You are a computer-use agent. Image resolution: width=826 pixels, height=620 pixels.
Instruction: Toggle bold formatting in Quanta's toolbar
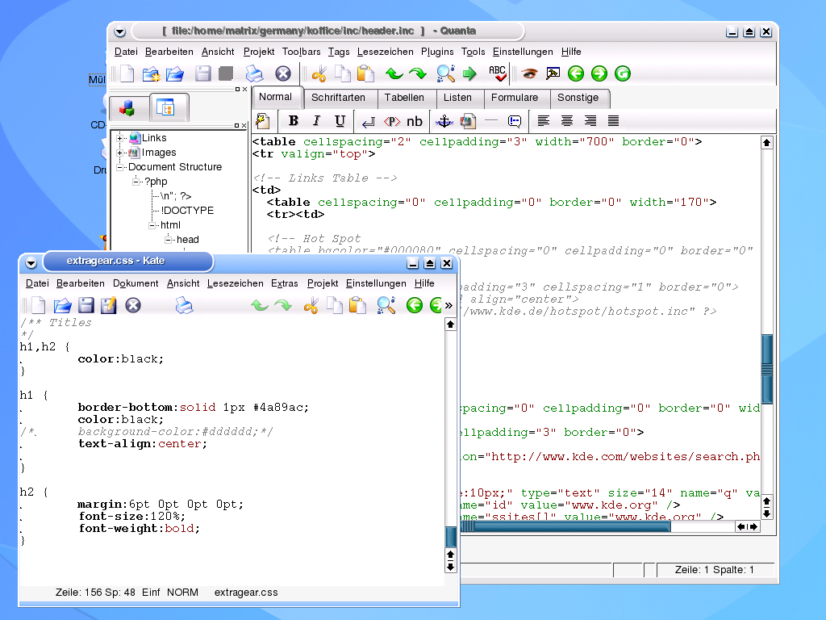click(294, 121)
